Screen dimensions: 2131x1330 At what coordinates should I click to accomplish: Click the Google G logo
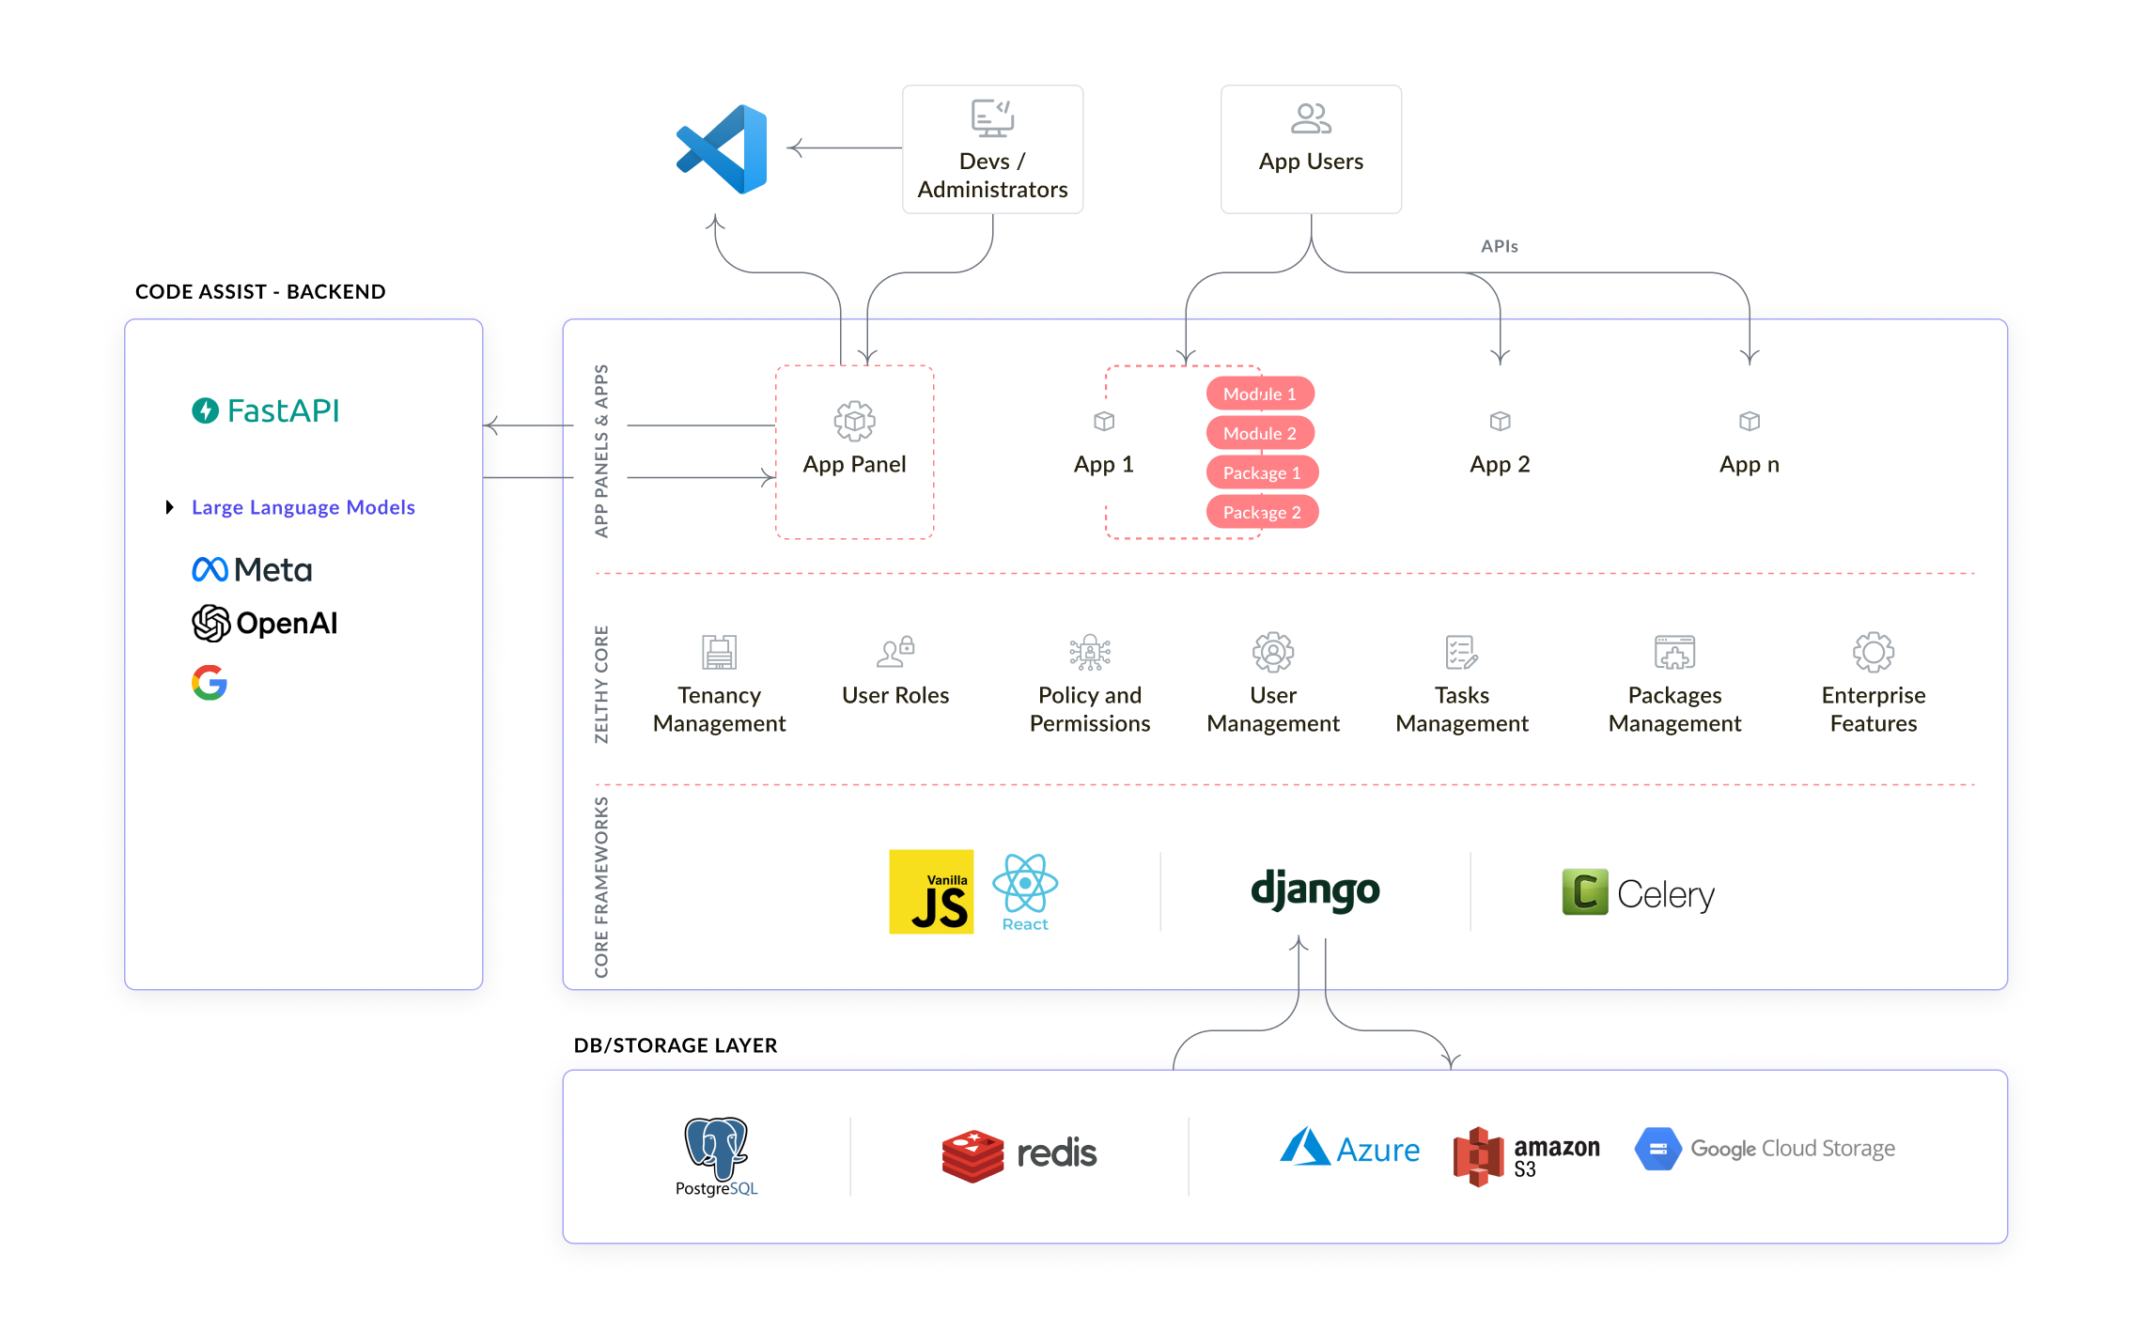coord(210,683)
